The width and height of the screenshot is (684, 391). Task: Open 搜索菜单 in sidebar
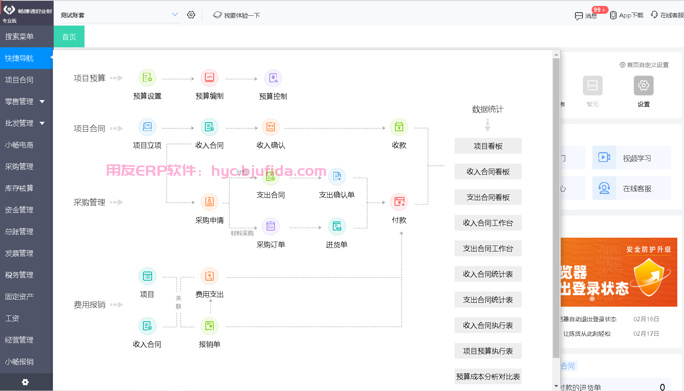click(26, 37)
